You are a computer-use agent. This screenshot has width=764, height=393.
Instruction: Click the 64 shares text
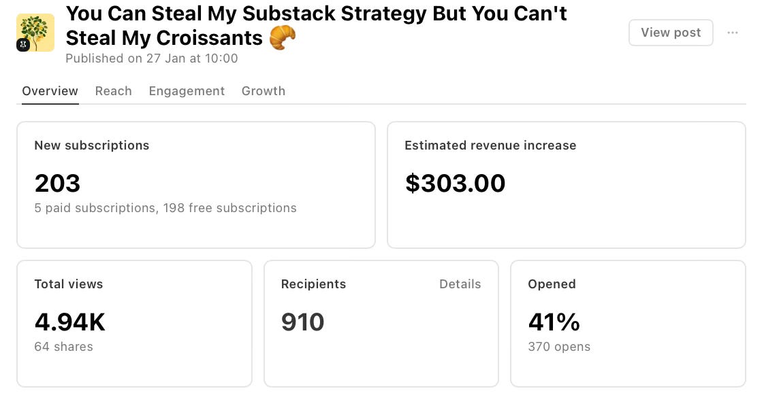[x=63, y=347]
